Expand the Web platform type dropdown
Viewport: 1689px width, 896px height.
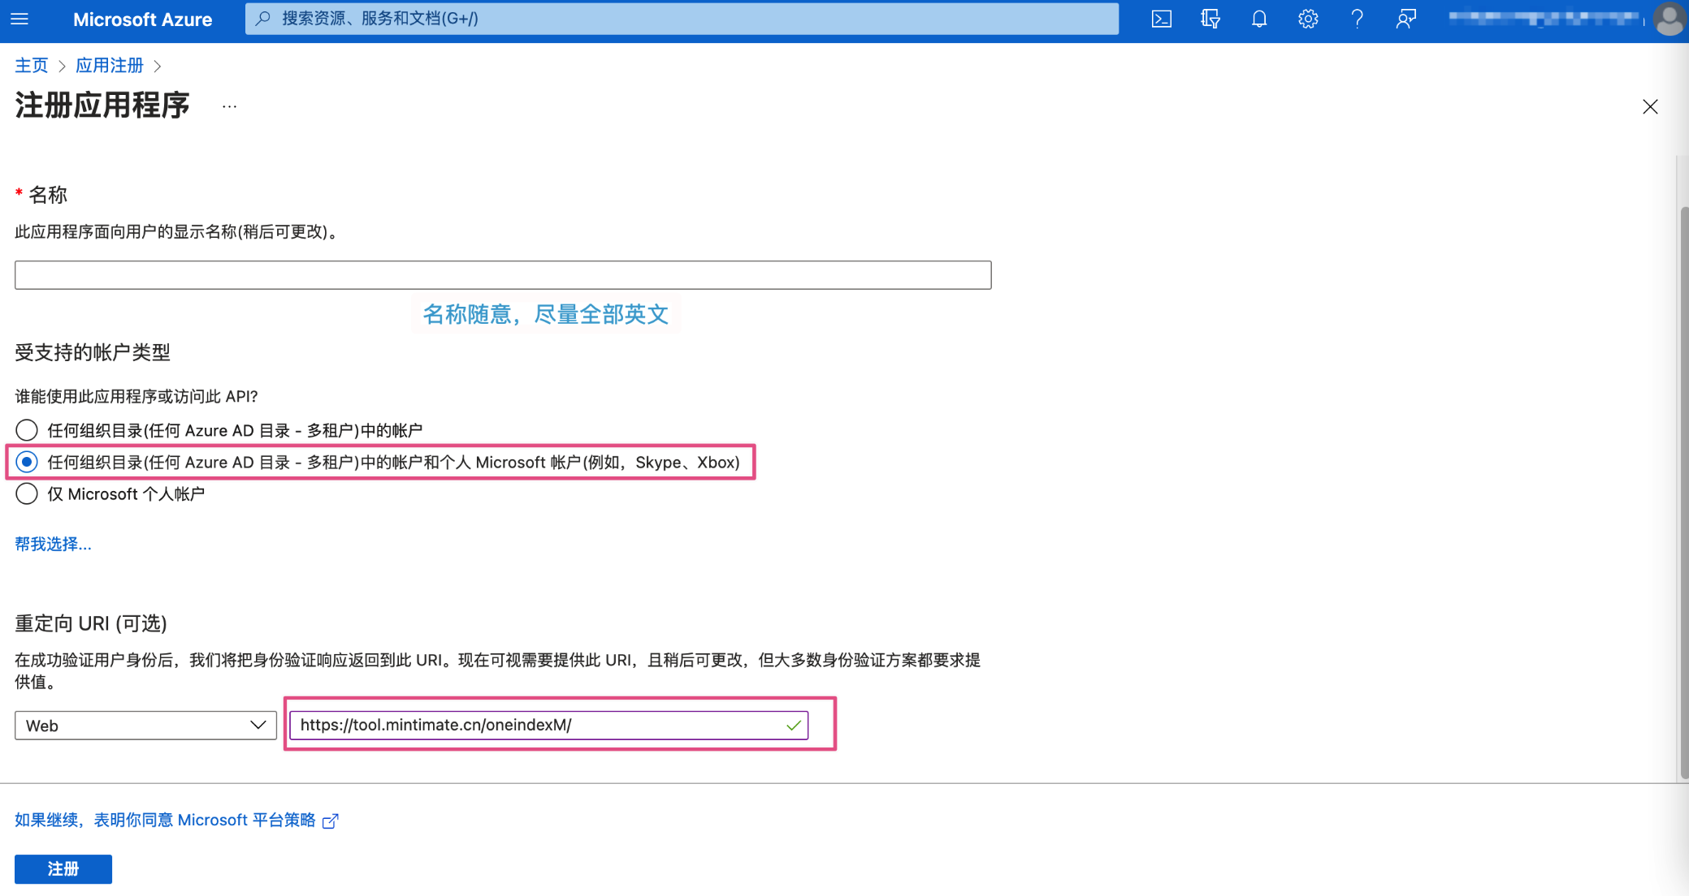click(145, 725)
